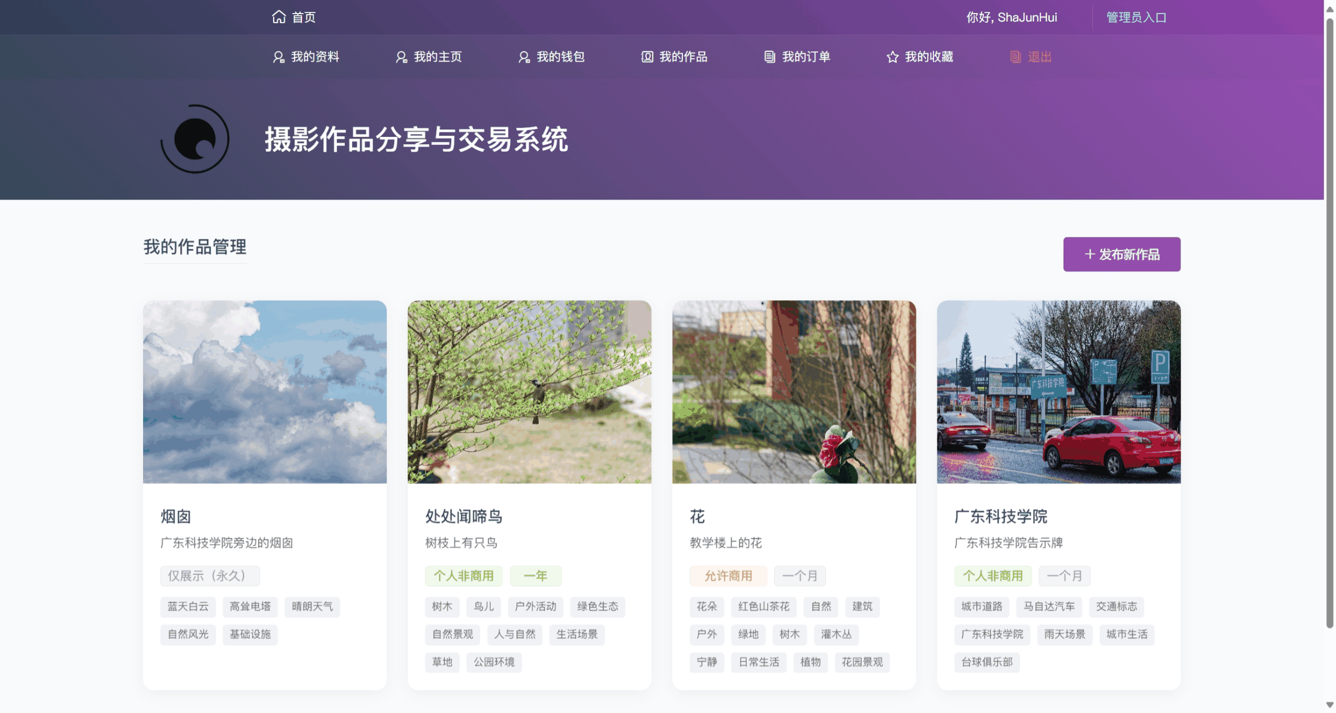Click the page vertical scrollbar down arrow
This screenshot has height=713, width=1336.
pos(1329,705)
